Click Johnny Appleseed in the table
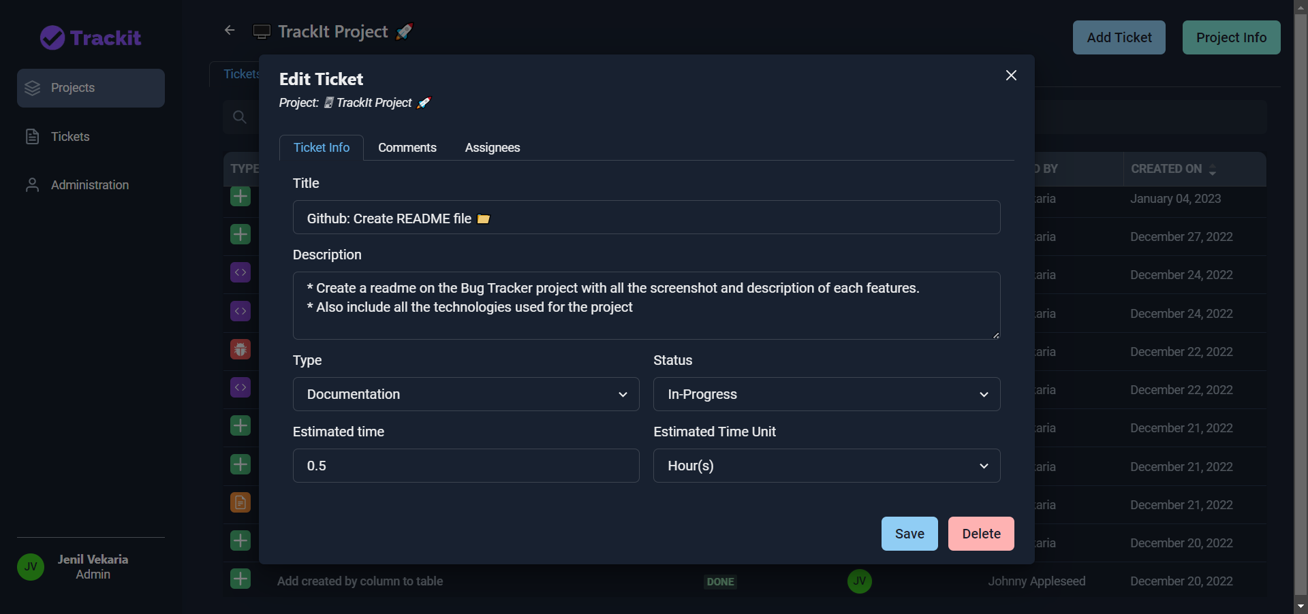The width and height of the screenshot is (1308, 614). [1037, 581]
